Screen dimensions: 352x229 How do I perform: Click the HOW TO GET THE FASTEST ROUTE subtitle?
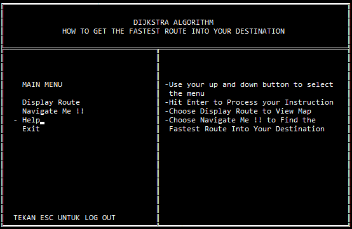173,31
